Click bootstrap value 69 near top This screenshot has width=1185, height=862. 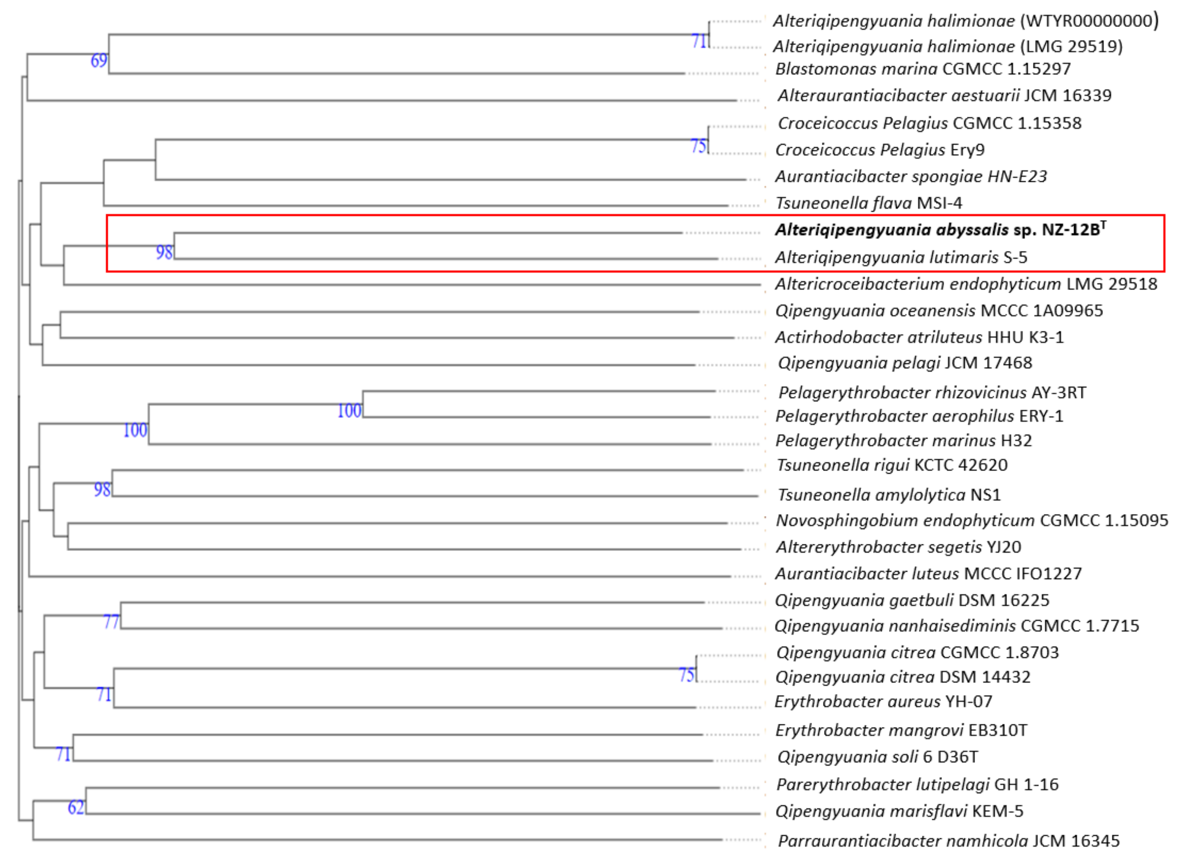coord(99,61)
